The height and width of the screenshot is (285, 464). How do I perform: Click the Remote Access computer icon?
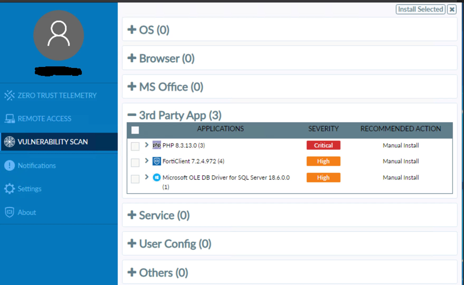10,119
